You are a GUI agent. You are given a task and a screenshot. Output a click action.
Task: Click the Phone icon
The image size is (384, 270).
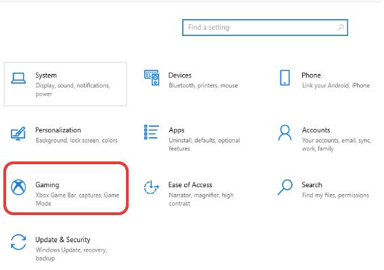coord(285,78)
